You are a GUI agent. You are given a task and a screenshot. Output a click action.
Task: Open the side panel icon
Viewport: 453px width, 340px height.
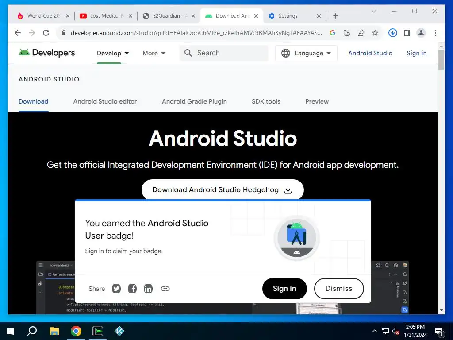pyautogui.click(x=407, y=33)
